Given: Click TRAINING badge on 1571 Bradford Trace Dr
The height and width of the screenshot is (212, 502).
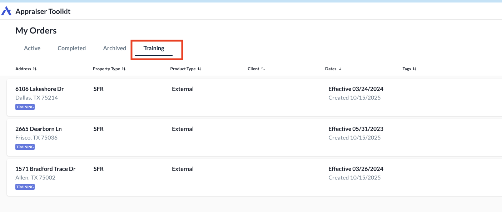Looking at the screenshot, I should pos(25,187).
